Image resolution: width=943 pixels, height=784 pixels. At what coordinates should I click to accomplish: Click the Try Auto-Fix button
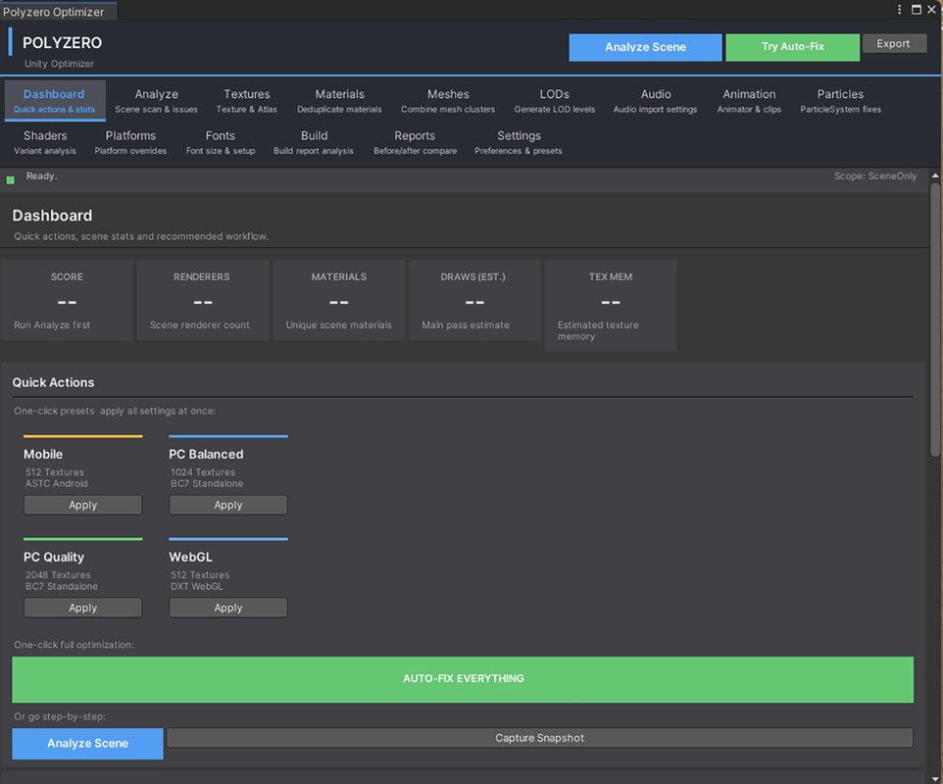click(x=793, y=47)
